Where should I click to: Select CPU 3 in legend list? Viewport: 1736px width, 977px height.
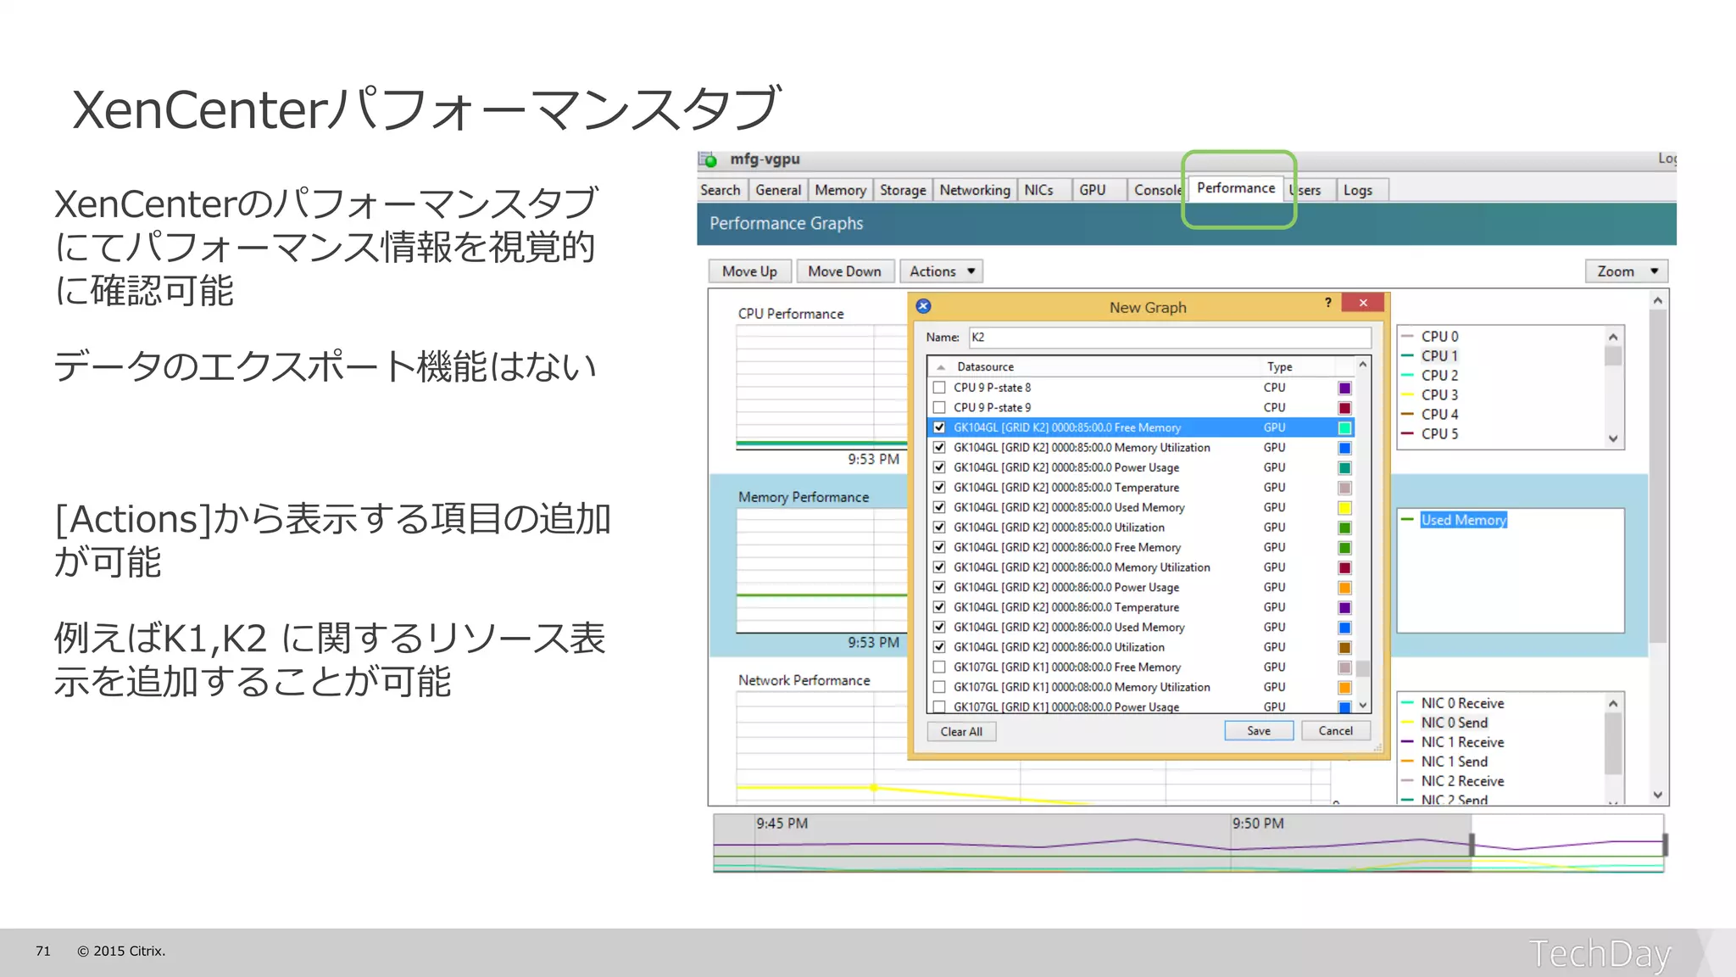(1439, 395)
